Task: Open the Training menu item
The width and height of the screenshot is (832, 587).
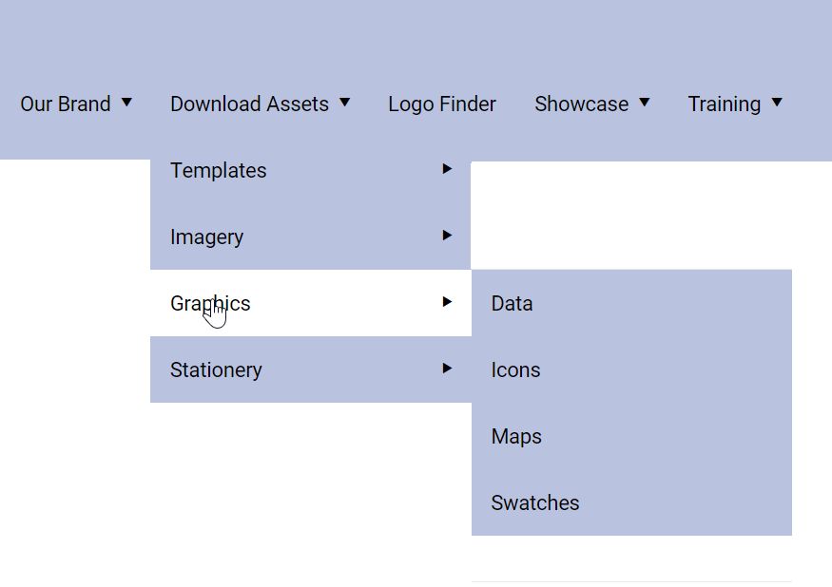Action: tap(725, 104)
